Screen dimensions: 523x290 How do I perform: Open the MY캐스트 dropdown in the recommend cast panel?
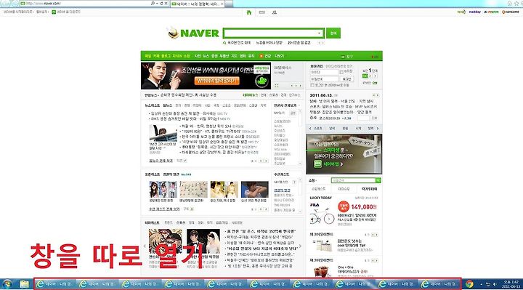point(294,182)
